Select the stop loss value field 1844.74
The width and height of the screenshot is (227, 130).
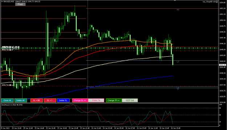click(96, 100)
